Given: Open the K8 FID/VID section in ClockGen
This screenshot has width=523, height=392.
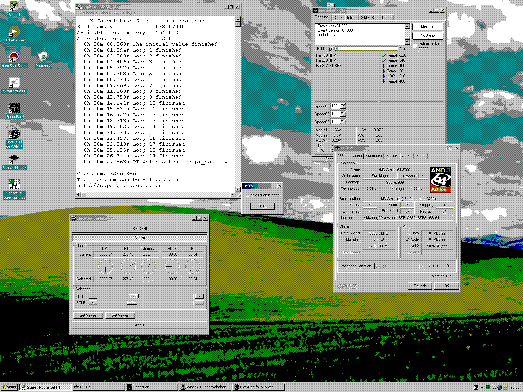Looking at the screenshot, I should pos(139,229).
